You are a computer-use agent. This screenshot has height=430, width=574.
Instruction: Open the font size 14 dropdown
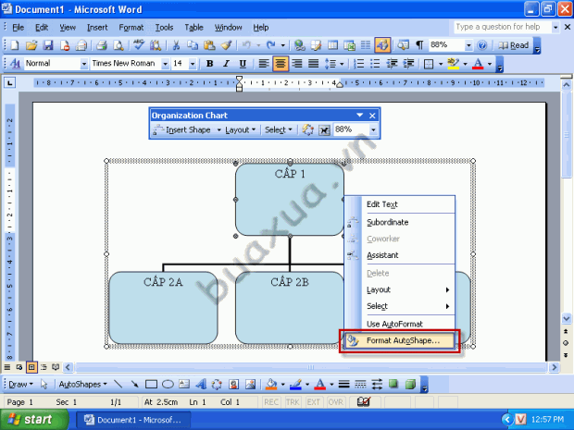[x=193, y=64]
